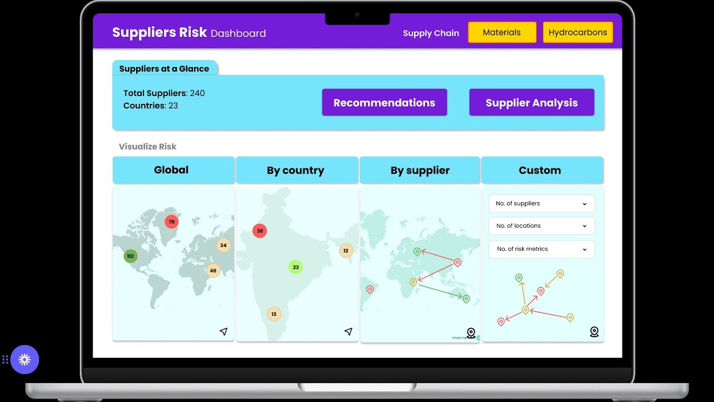
Task: Open Recommendations
Action: coord(384,102)
